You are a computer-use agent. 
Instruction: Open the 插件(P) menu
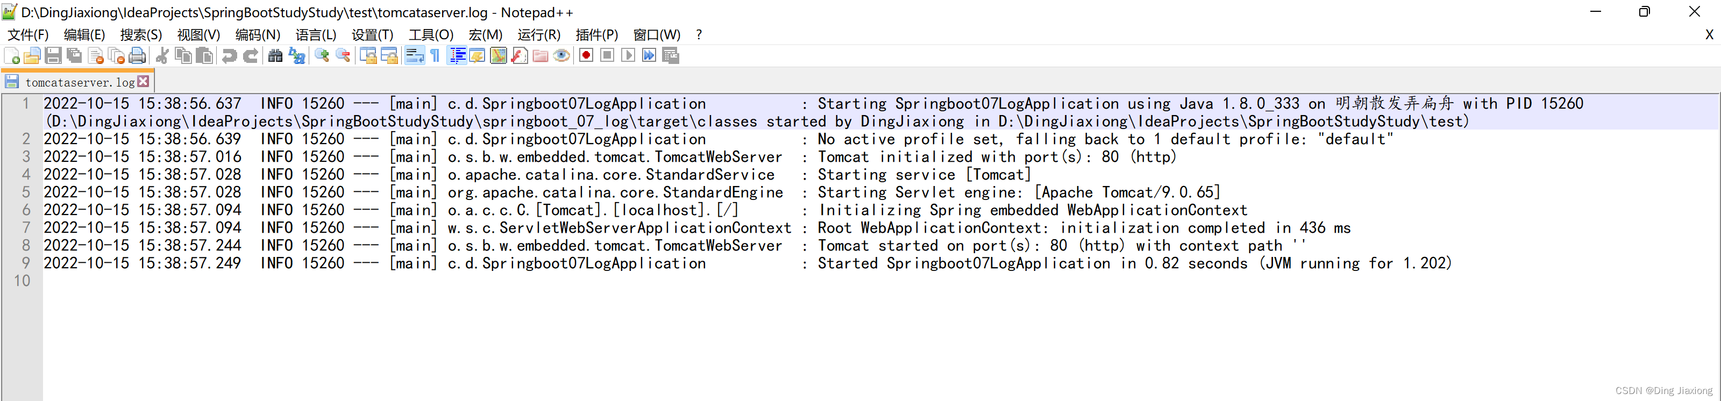(596, 35)
